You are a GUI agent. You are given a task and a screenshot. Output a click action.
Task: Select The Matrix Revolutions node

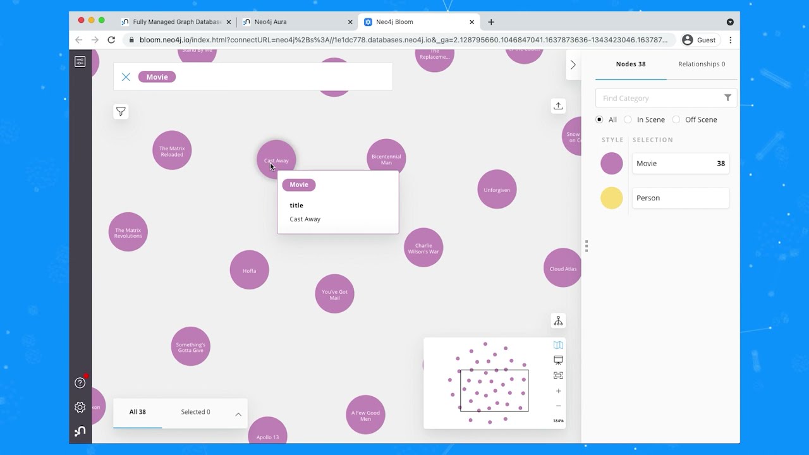pyautogui.click(x=128, y=232)
